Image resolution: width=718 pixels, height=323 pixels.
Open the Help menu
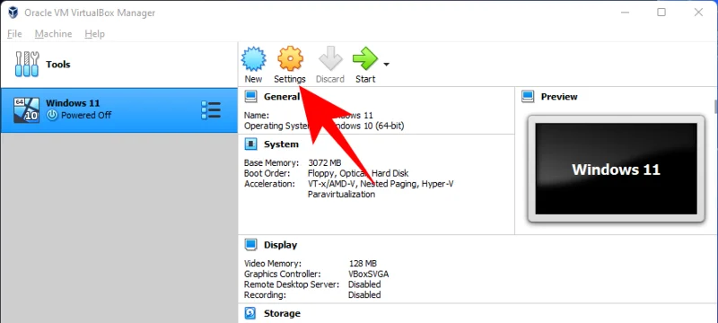click(95, 34)
